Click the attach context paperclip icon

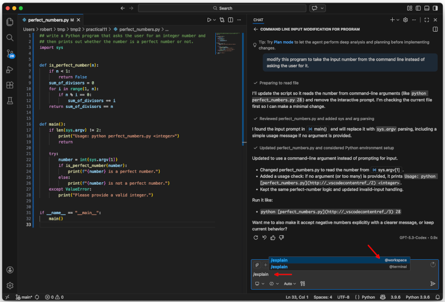257,265
